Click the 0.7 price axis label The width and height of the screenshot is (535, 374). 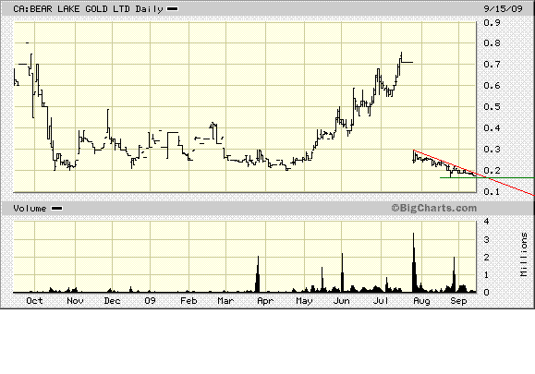point(492,64)
